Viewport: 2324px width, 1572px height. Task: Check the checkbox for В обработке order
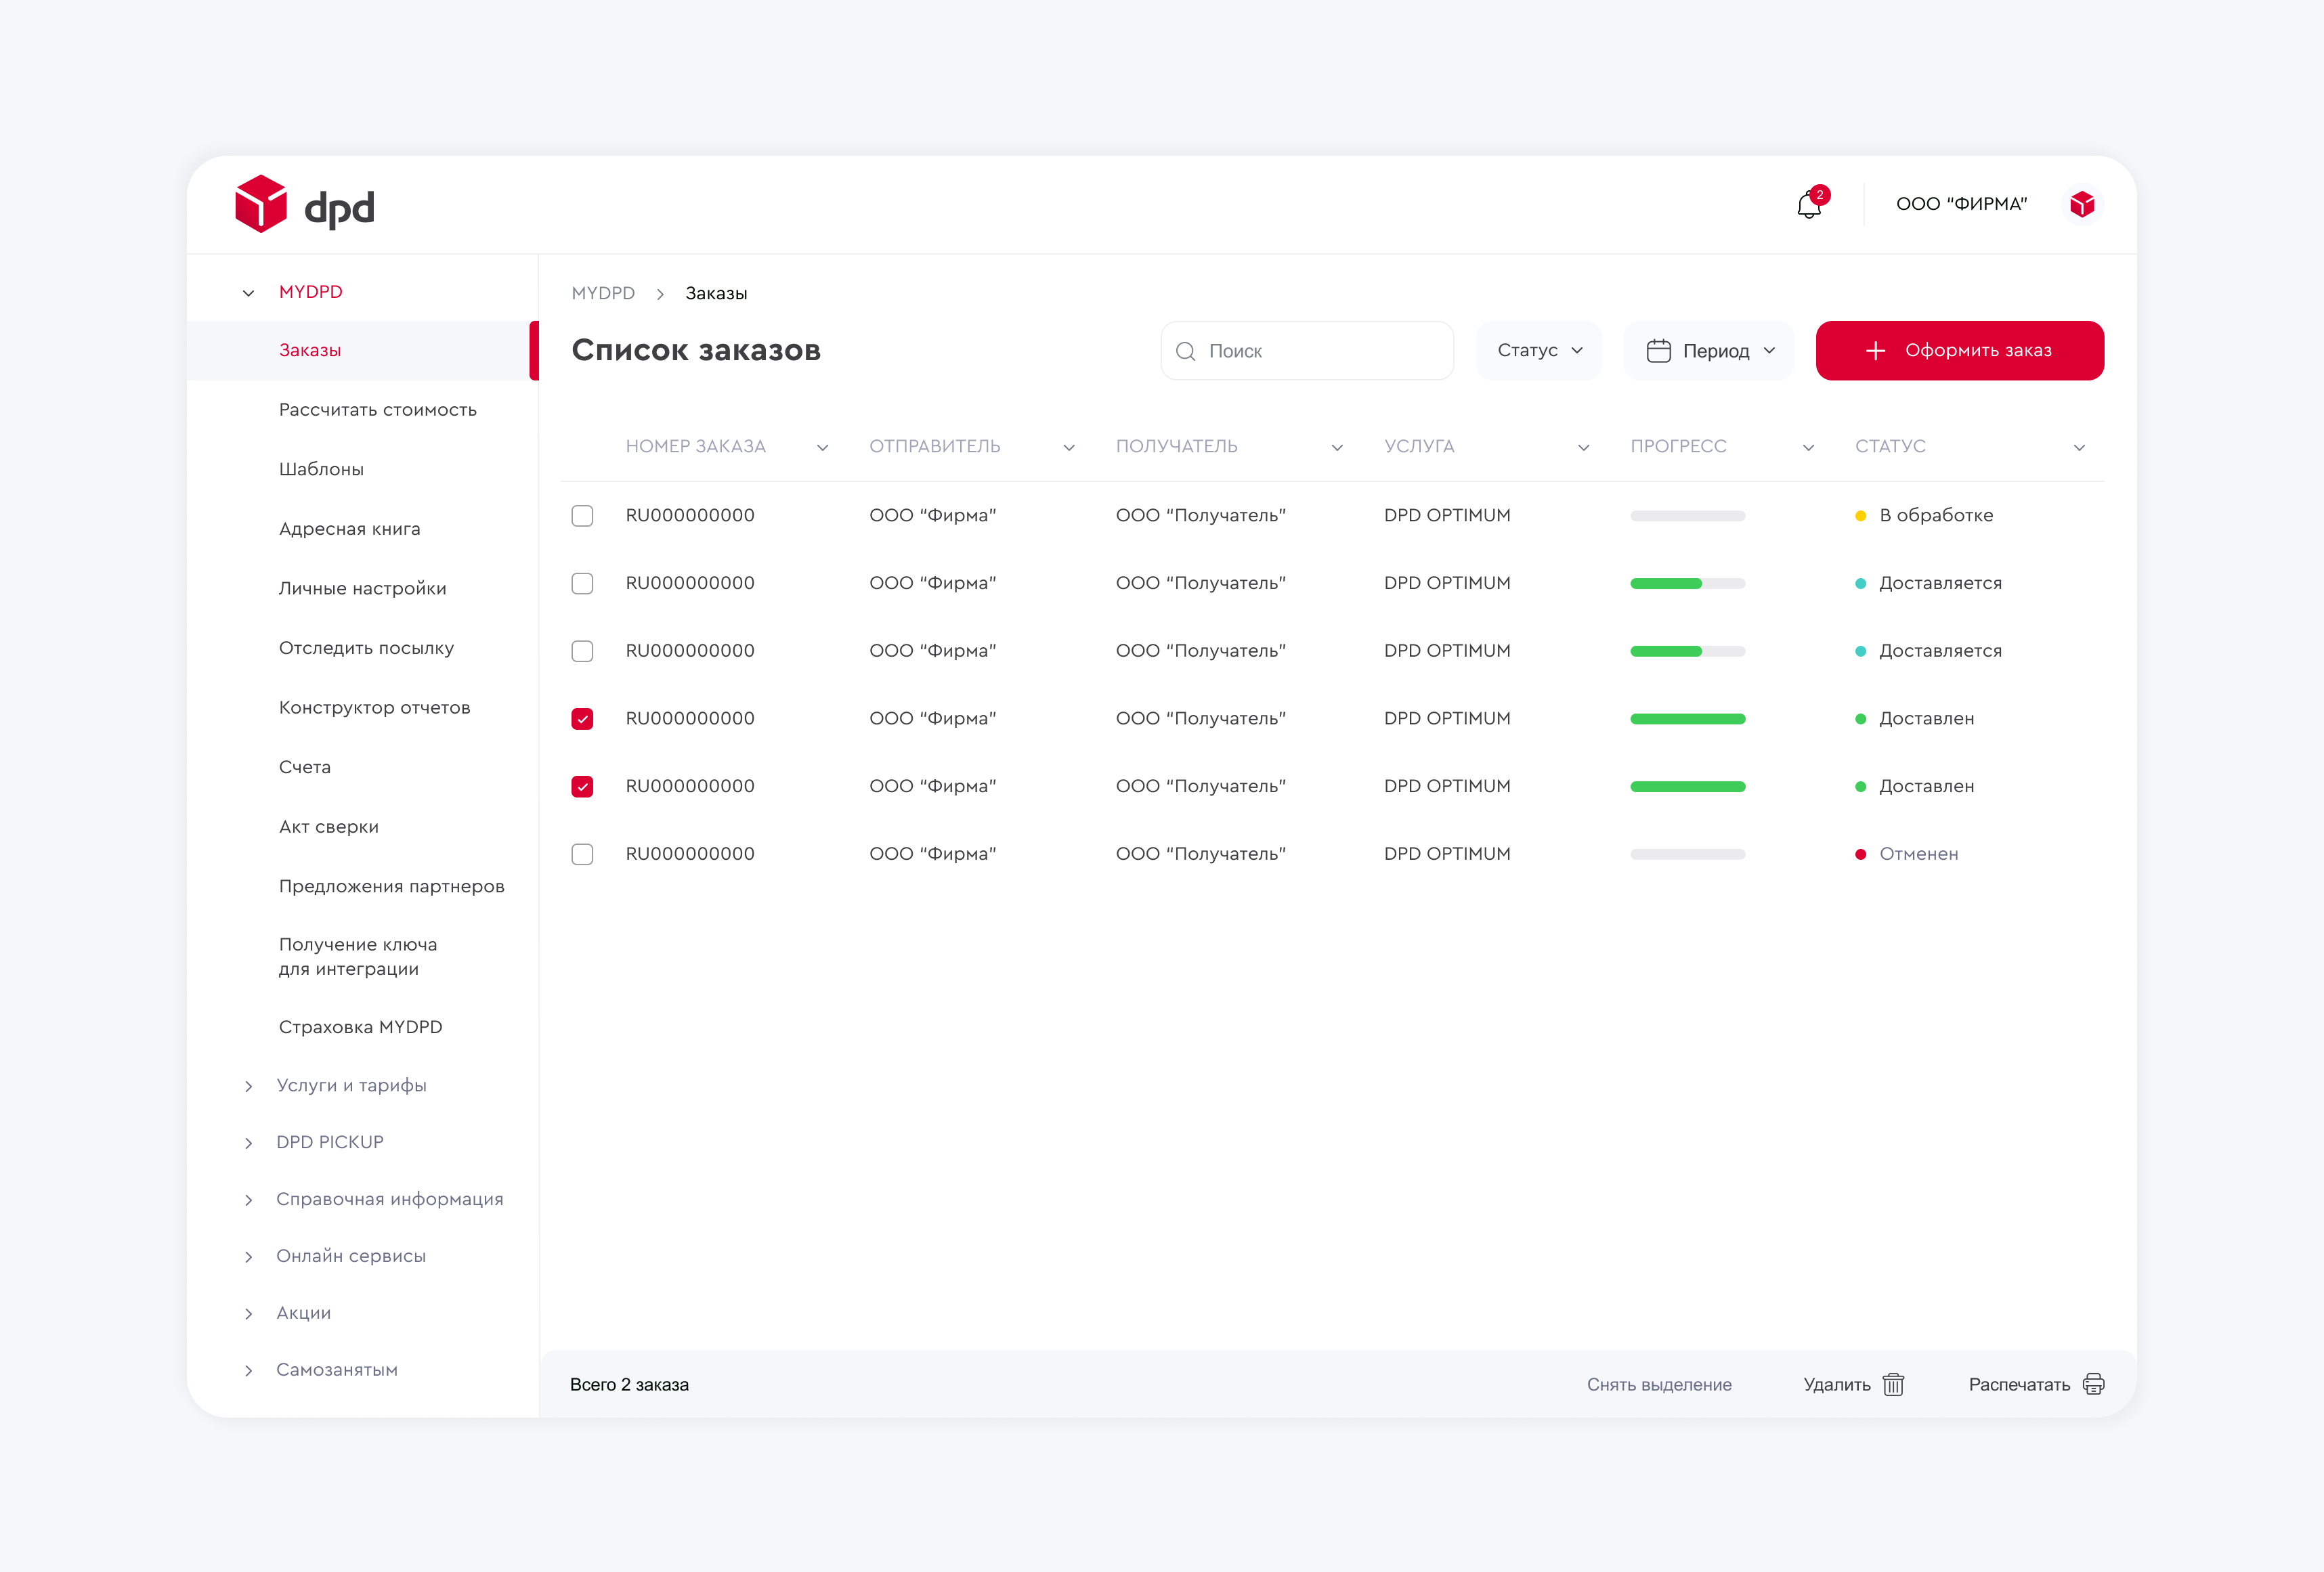point(582,516)
